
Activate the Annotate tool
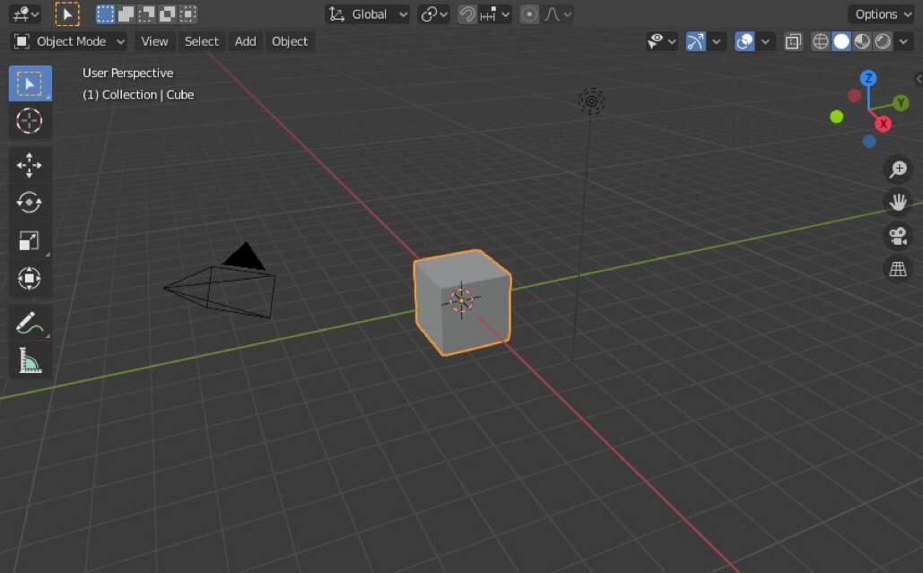click(x=30, y=322)
